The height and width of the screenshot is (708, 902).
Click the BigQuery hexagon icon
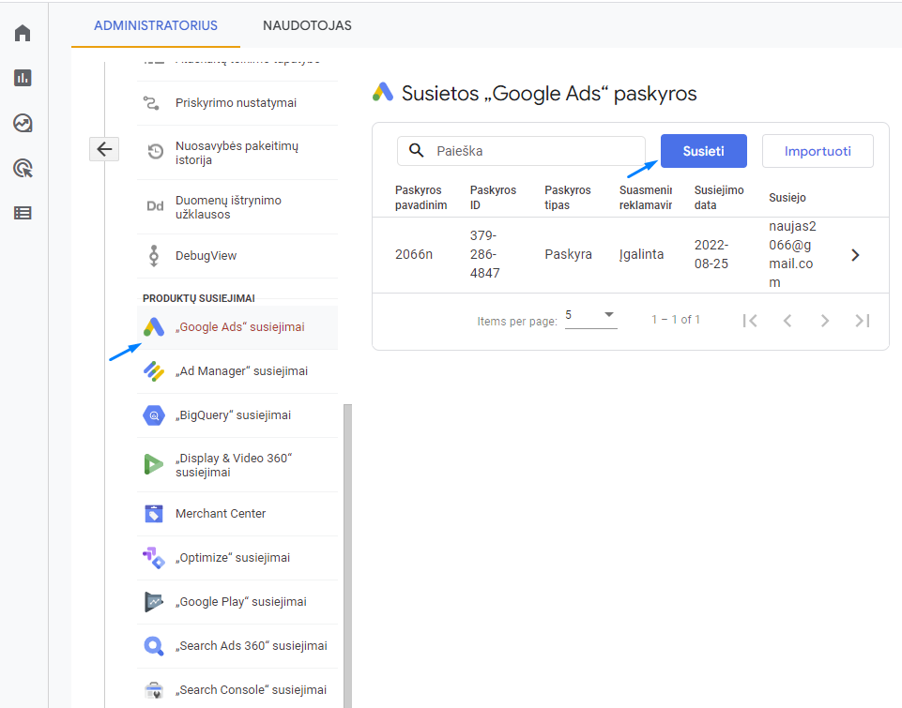tap(154, 415)
